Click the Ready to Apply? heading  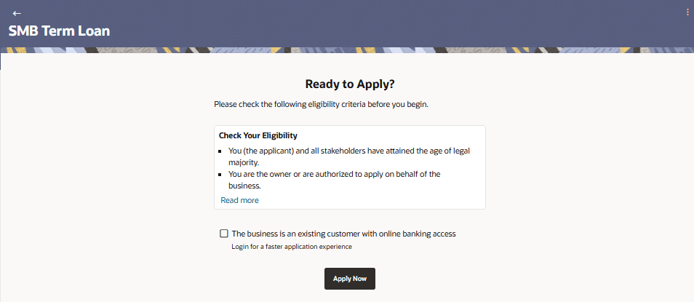[x=350, y=84]
